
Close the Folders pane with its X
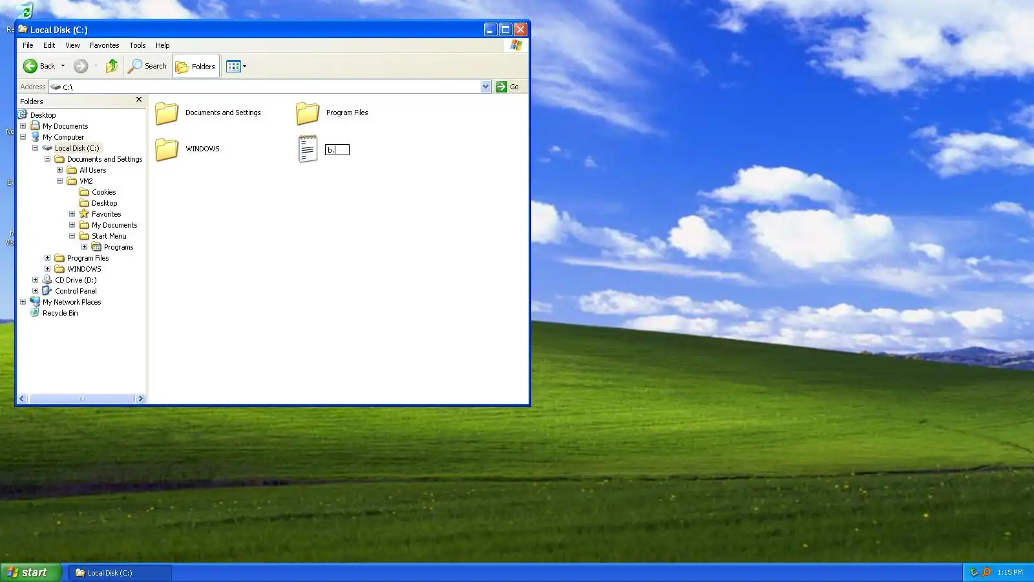point(139,100)
